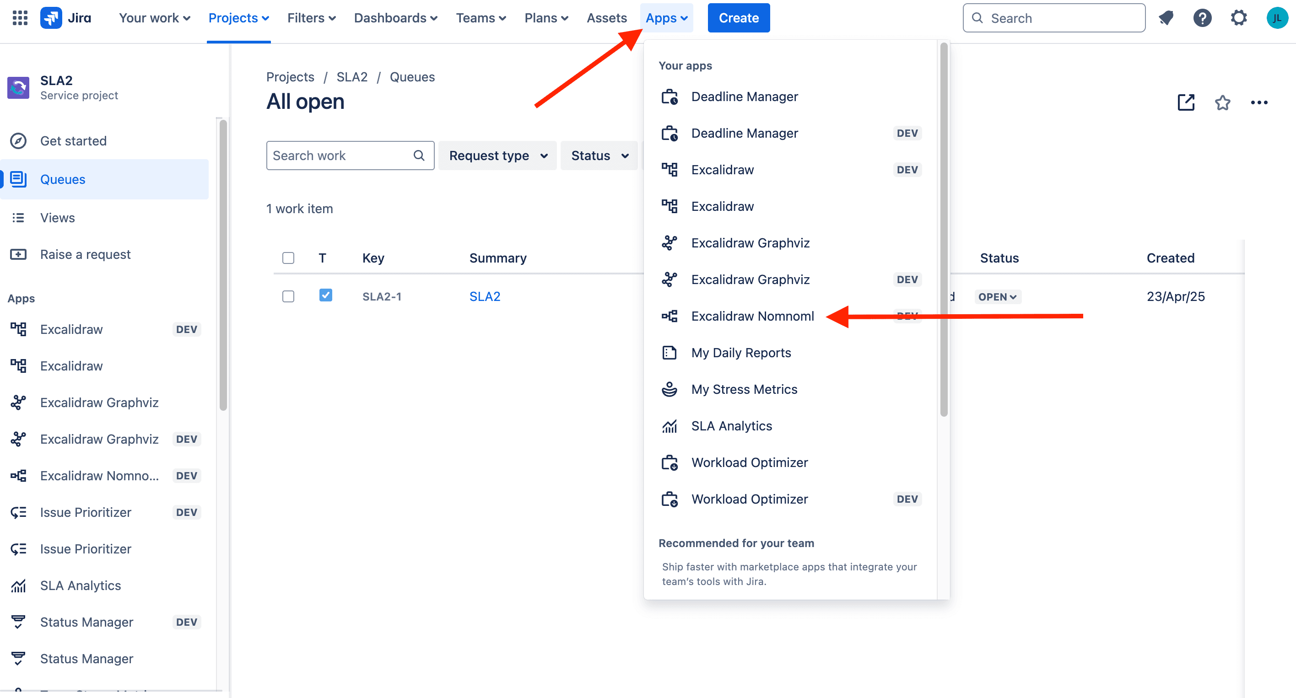Open Assets in top navigation
Image resolution: width=1296 pixels, height=698 pixels.
[x=606, y=18]
